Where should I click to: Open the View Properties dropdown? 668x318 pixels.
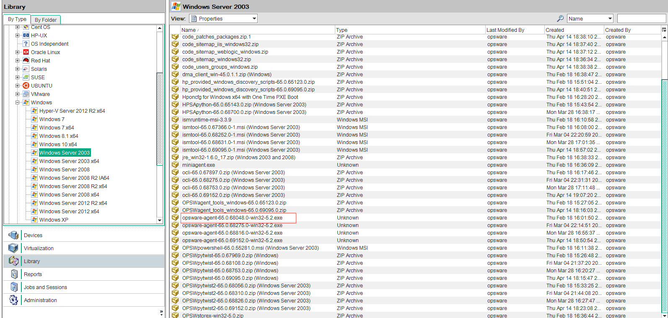click(x=223, y=18)
